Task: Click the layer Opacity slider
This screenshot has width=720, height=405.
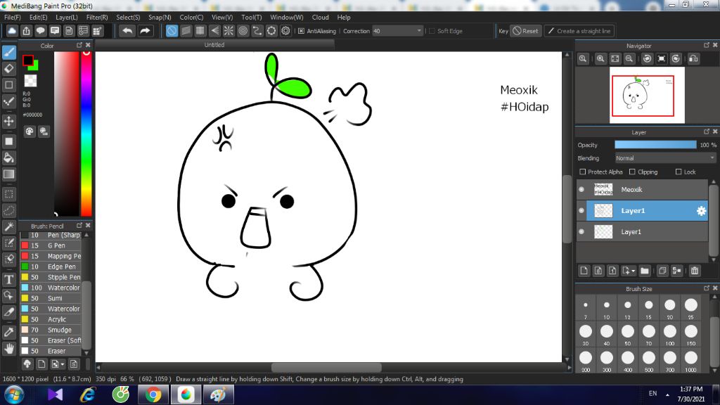Action: pos(656,145)
